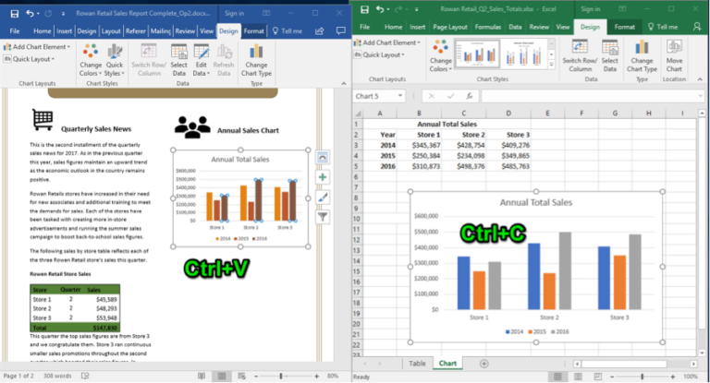This screenshot has width=710, height=383.
Task: Click Undo icon in Excel title bar
Action: [380, 9]
